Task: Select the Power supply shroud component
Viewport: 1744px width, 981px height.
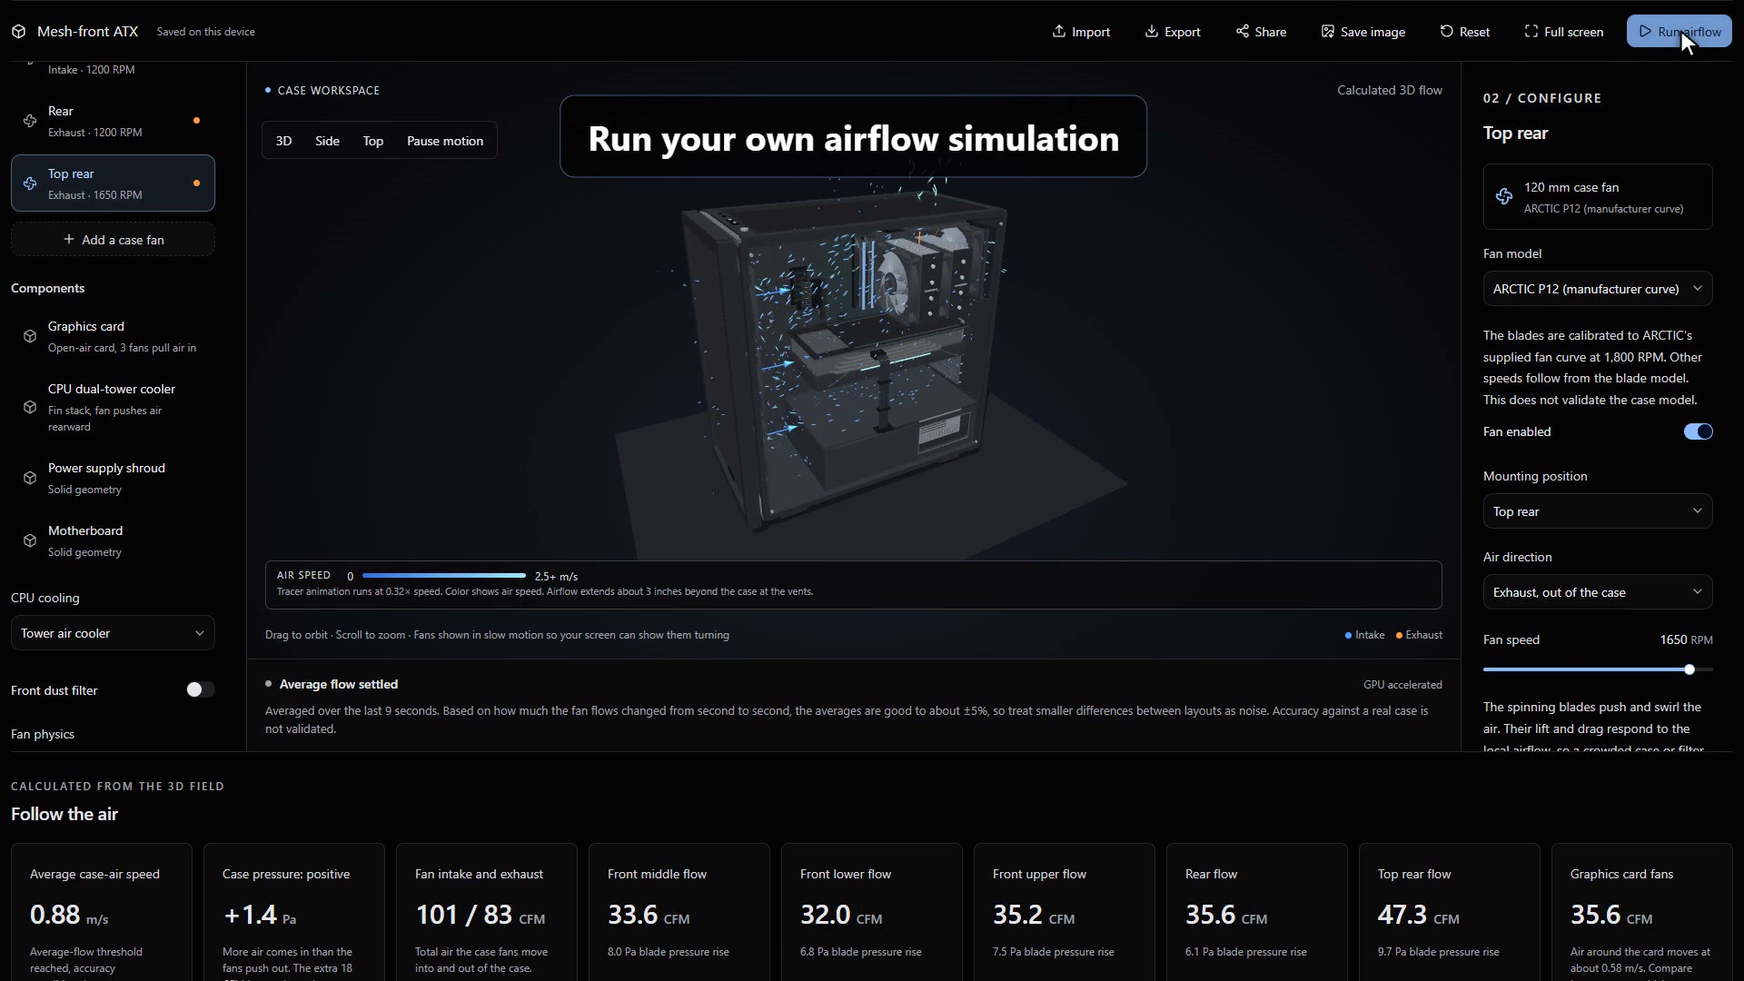Action: [x=113, y=478]
